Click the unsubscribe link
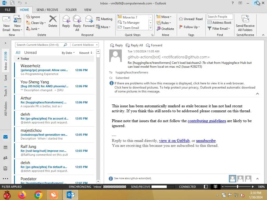The height and width of the screenshot is (200, 267). click(206, 141)
